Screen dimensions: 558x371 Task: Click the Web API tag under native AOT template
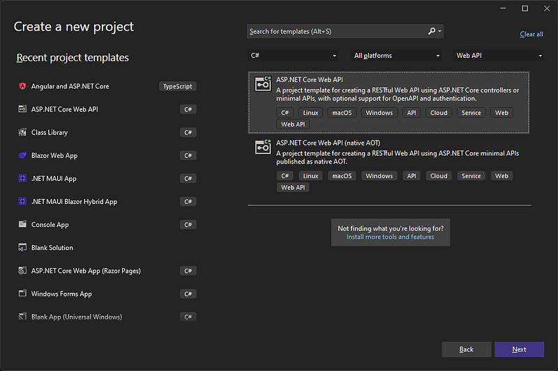(x=293, y=187)
